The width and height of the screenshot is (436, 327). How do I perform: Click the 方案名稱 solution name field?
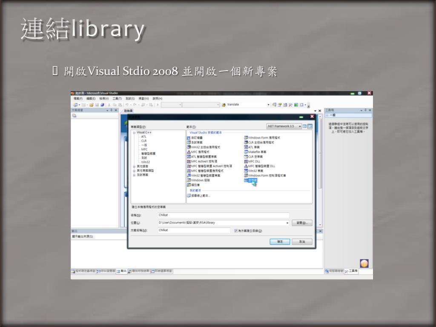194,230
